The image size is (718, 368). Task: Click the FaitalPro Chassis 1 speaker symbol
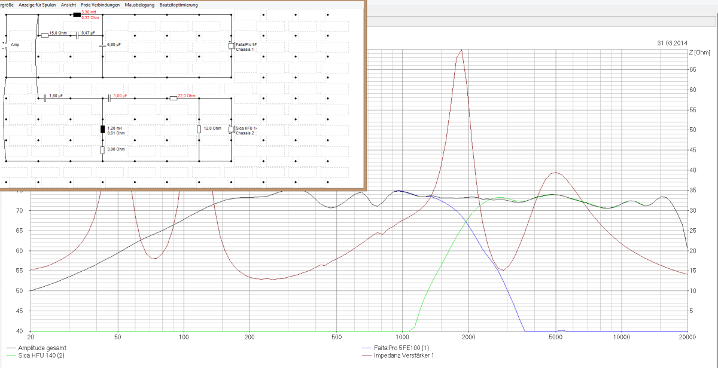231,46
